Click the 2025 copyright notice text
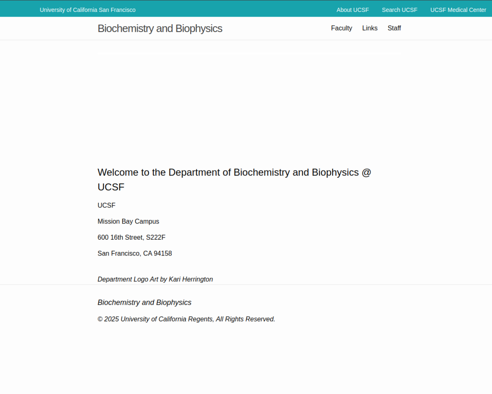The height and width of the screenshot is (394, 492). 186,319
